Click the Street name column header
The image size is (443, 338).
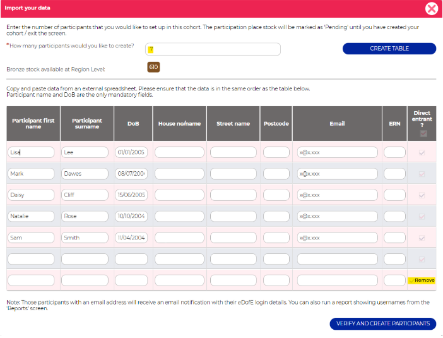[233, 124]
